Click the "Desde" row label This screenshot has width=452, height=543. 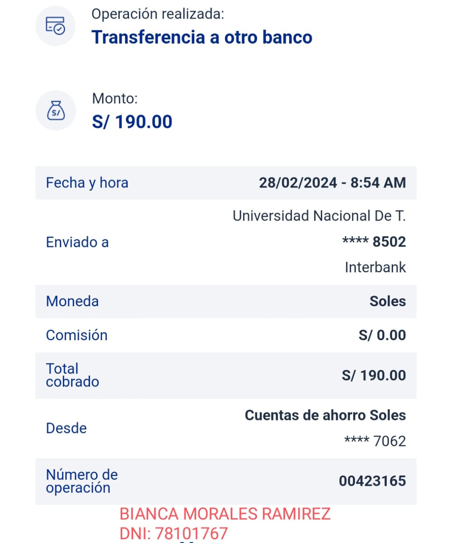pyautogui.click(x=66, y=428)
